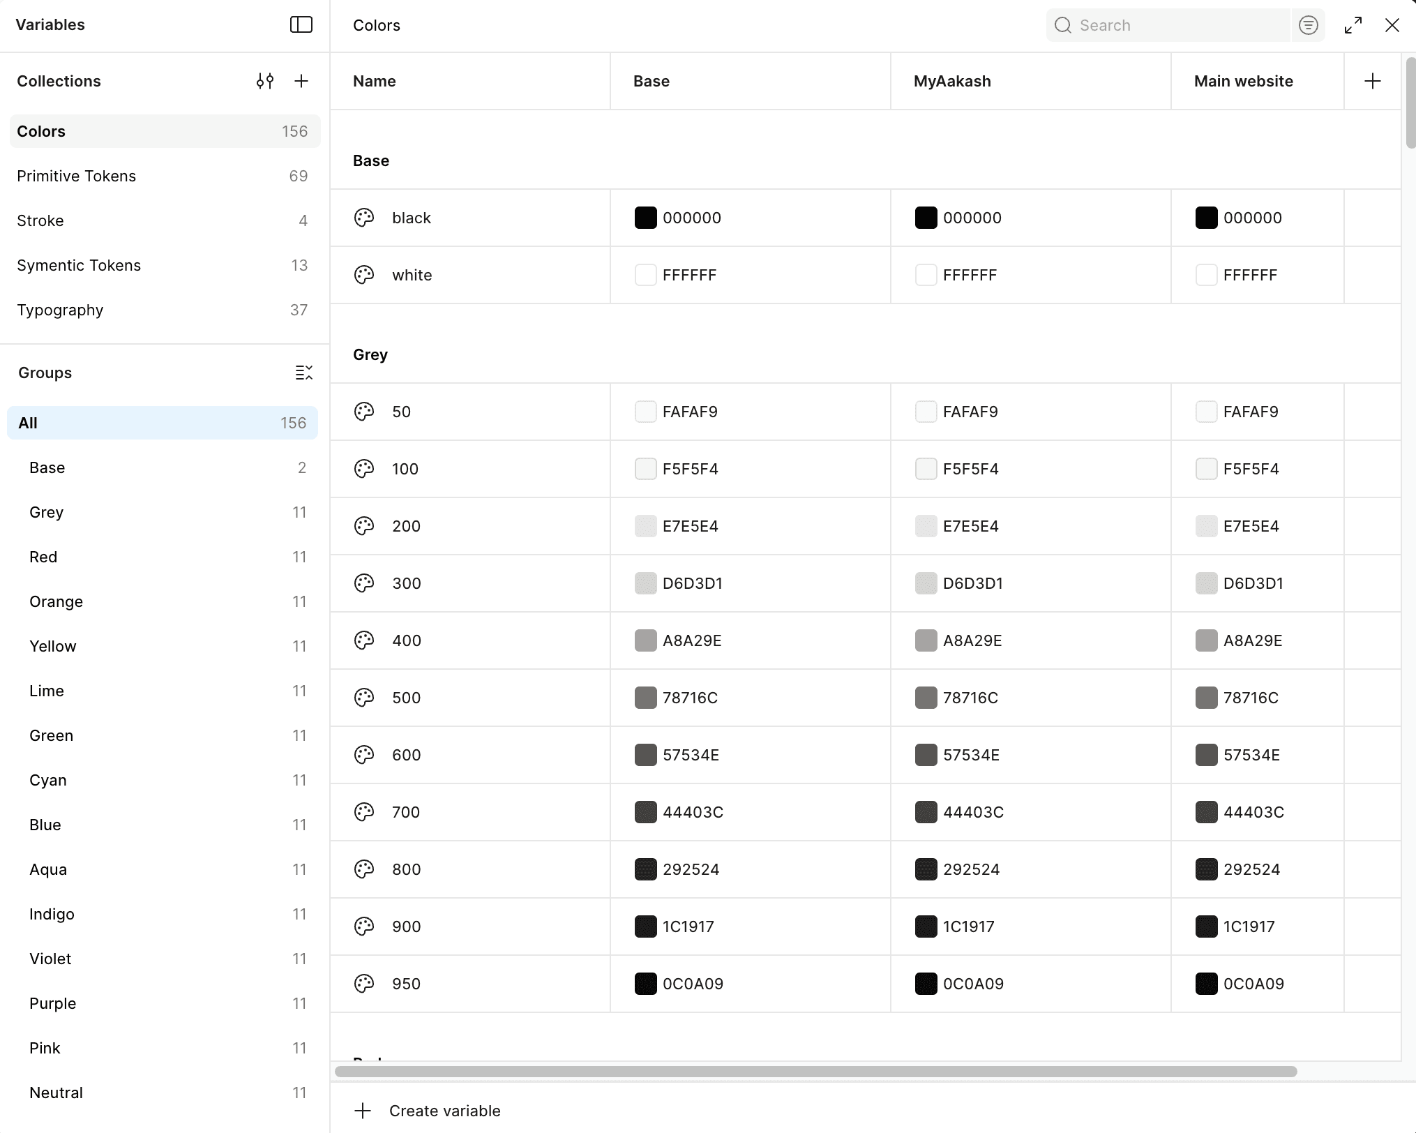Image resolution: width=1416 pixels, height=1133 pixels.
Task: Add a new collection with plus icon
Action: (301, 81)
